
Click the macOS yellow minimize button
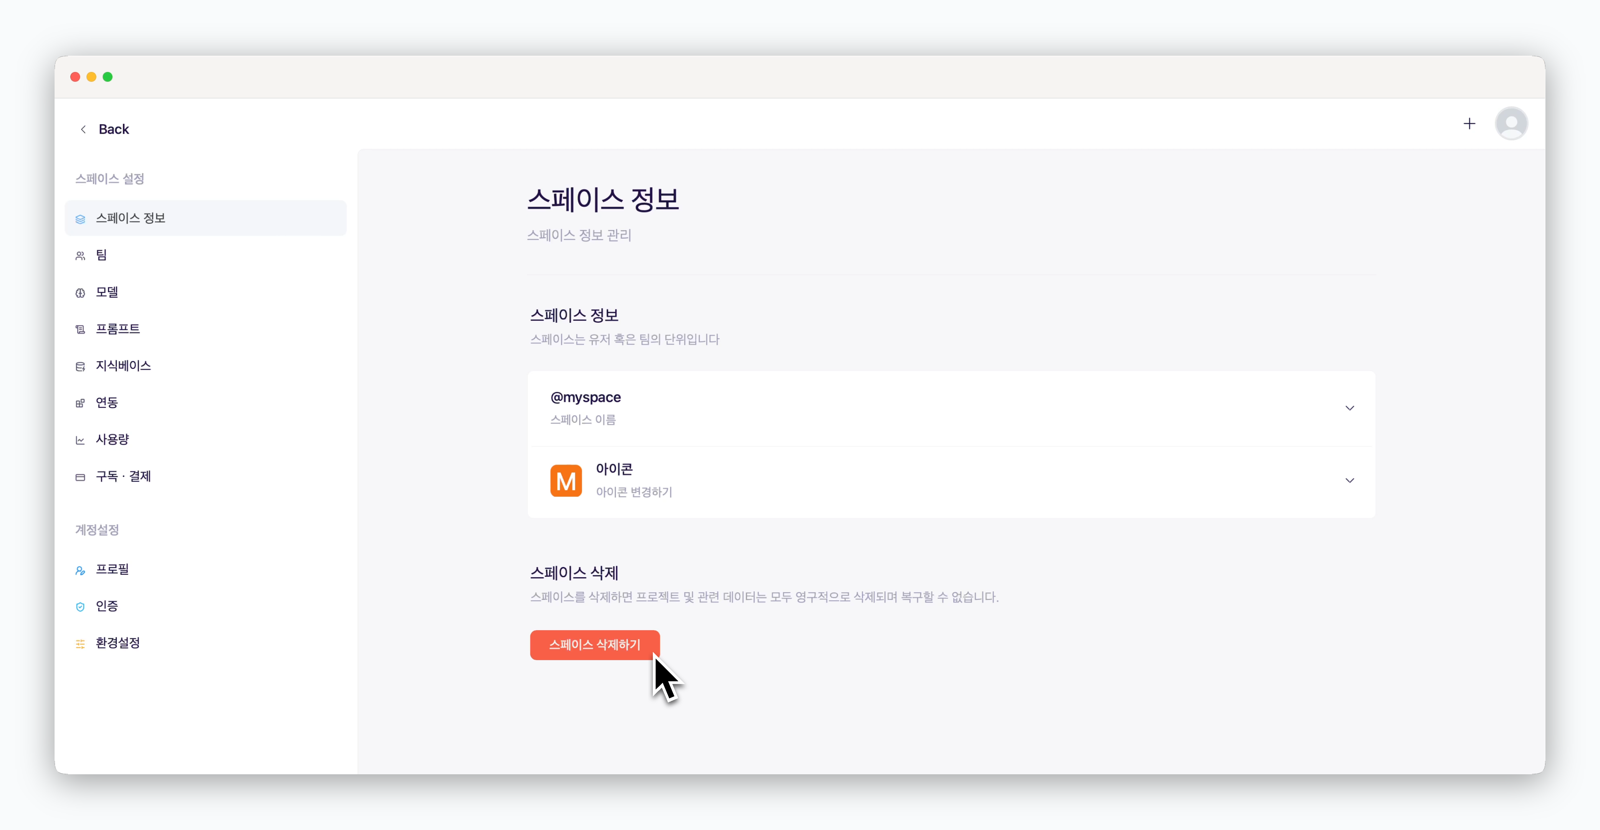tap(91, 77)
